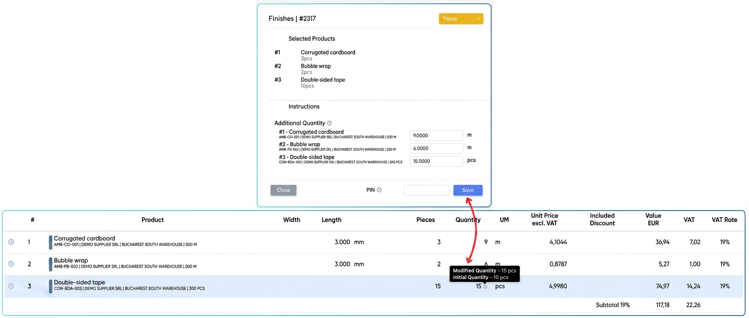Click the red warning triangle beside quantity 15
This screenshot has width=749, height=318.
pos(485,286)
